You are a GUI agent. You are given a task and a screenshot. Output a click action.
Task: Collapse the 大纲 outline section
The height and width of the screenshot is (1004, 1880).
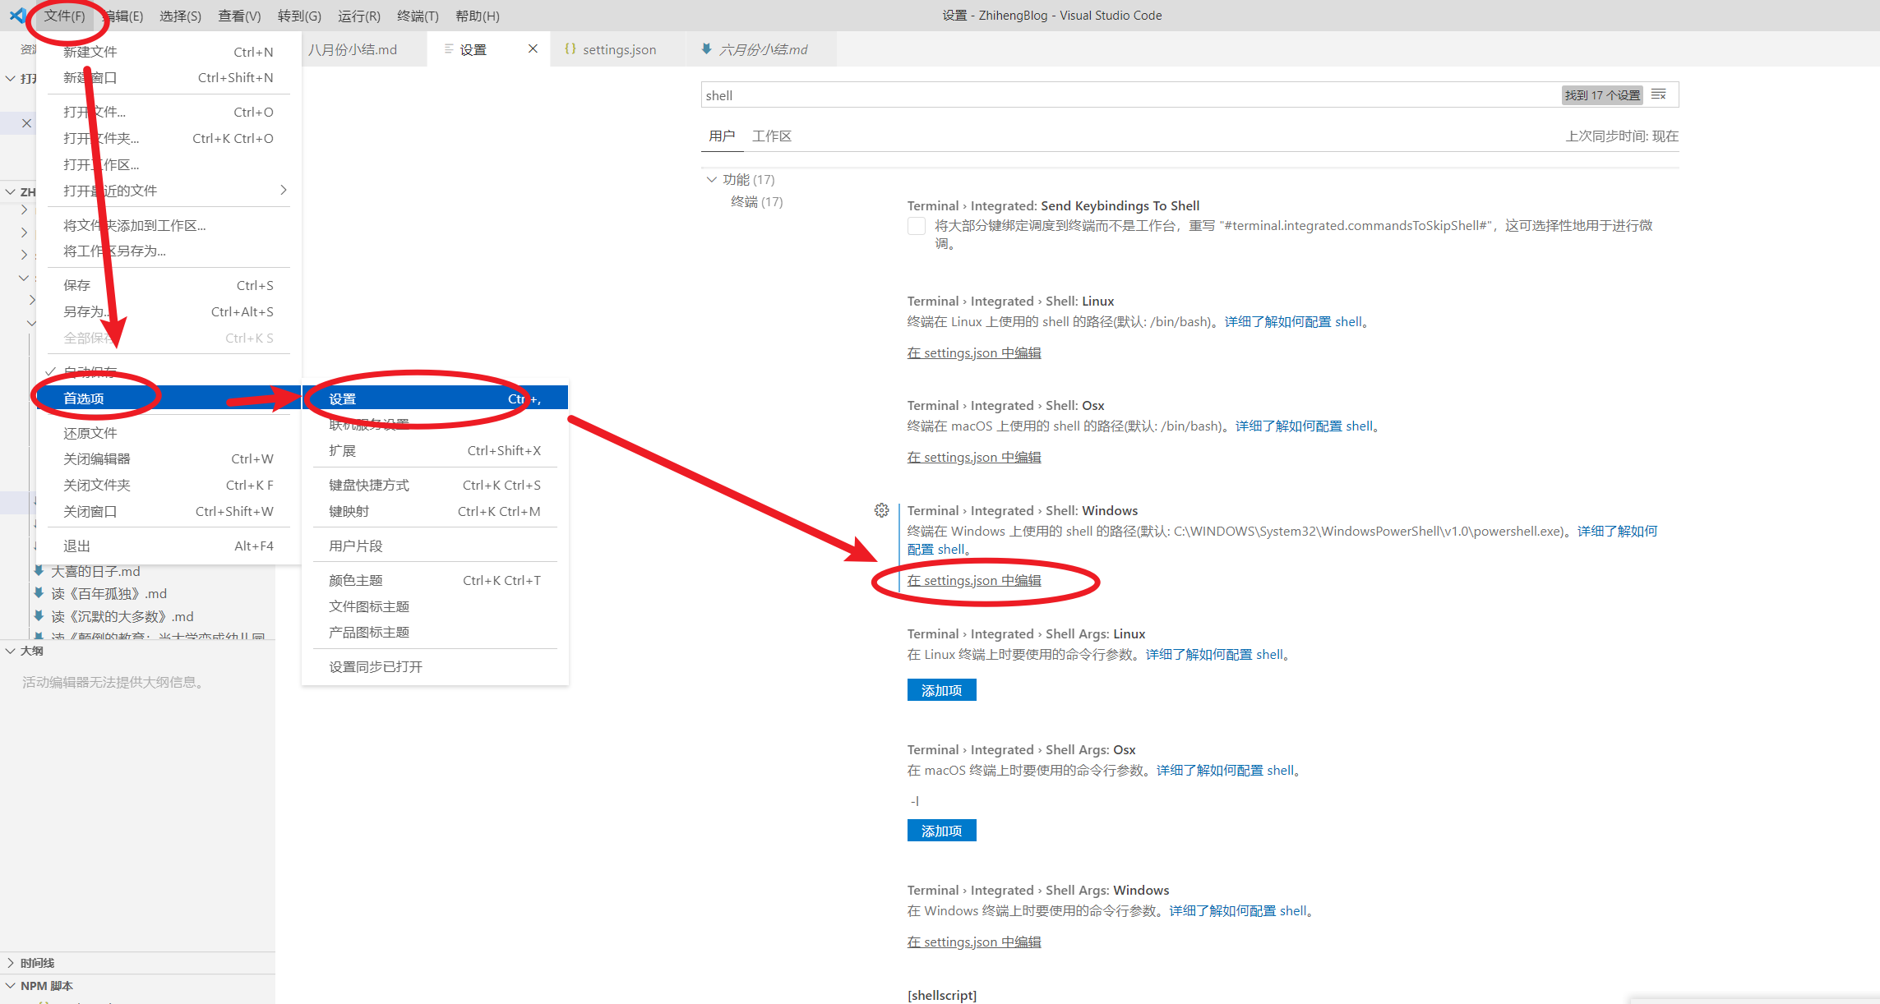point(11,650)
